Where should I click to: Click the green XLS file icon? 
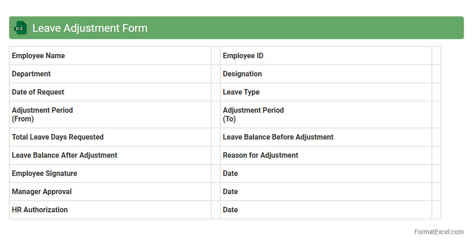(20, 28)
